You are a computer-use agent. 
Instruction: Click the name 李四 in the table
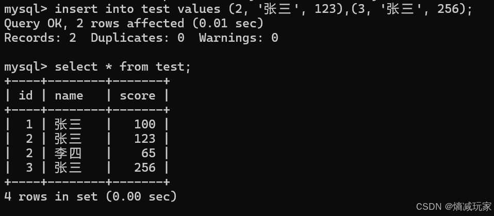click(x=68, y=153)
